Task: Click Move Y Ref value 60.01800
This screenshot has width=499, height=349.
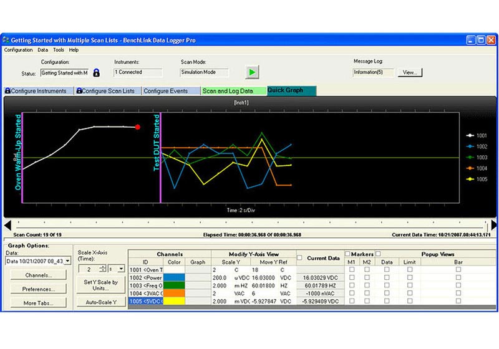Action: click(263, 285)
